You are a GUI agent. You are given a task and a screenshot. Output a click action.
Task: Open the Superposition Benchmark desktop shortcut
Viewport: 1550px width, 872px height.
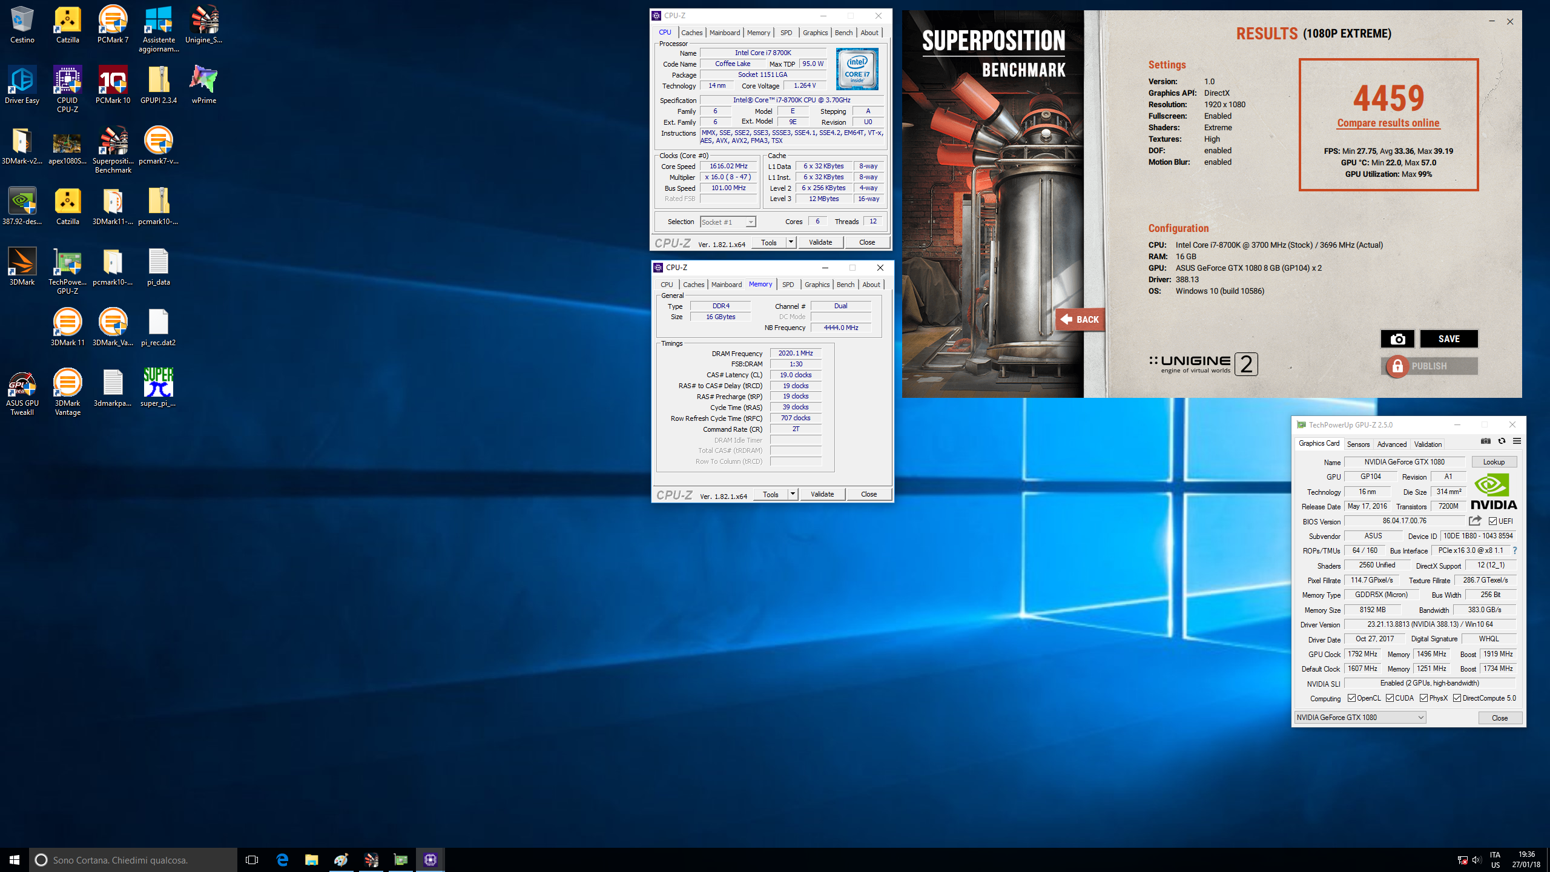click(x=113, y=150)
